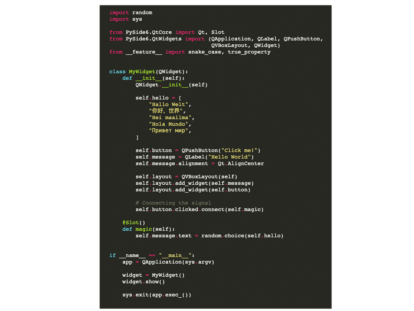This screenshot has width=414, height=311.
Task: Click the "def __init__(self)" method line
Action: (153, 78)
